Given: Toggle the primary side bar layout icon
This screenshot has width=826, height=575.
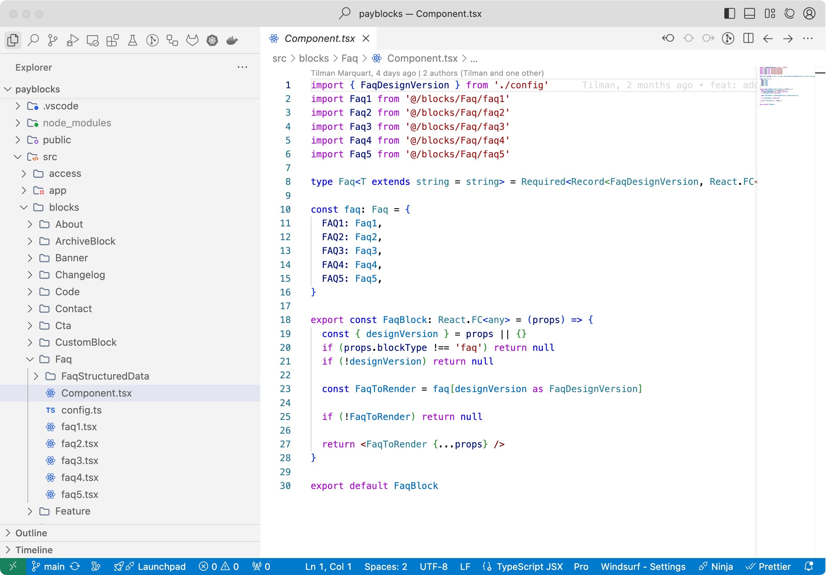Looking at the screenshot, I should 729,14.
